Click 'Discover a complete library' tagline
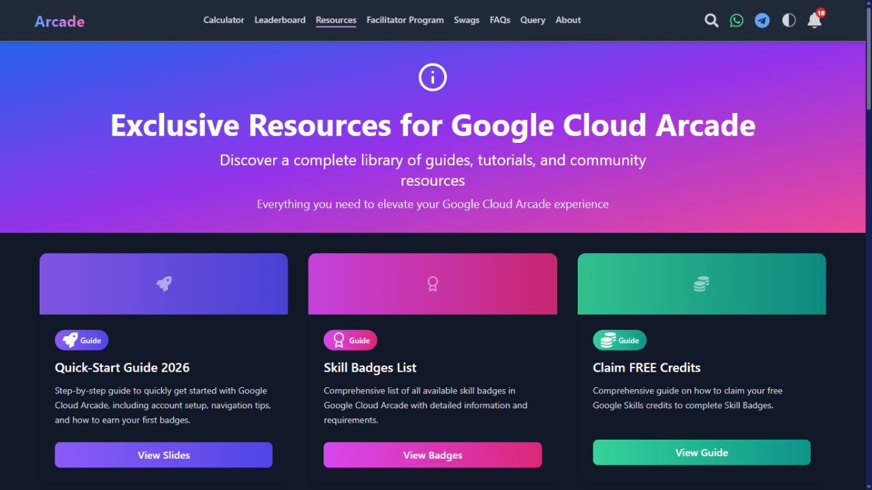This screenshot has height=490, width=872. coord(433,170)
